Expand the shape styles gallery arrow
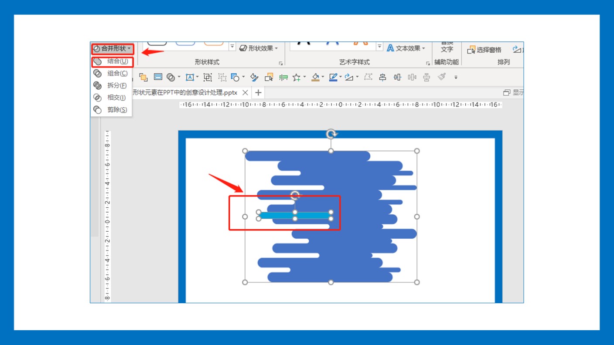 232,47
